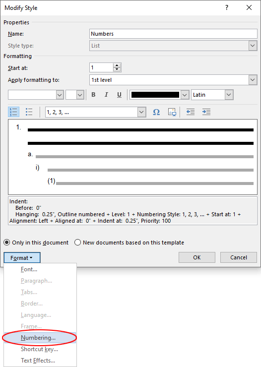Select Only in this document option
The width and height of the screenshot is (261, 367).
coord(36,243)
